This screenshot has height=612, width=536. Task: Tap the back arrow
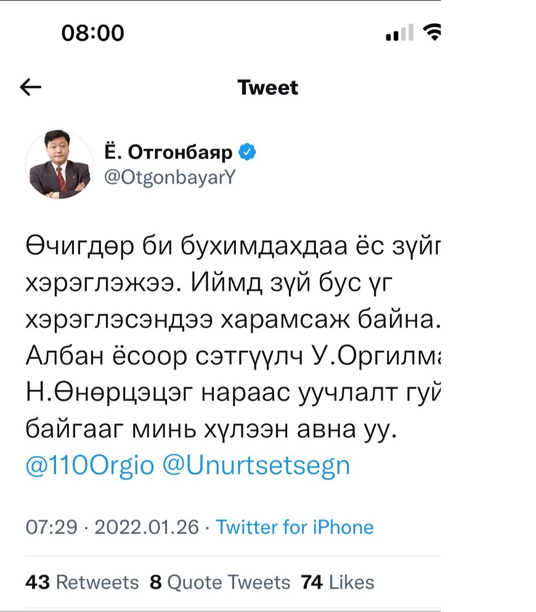31,87
